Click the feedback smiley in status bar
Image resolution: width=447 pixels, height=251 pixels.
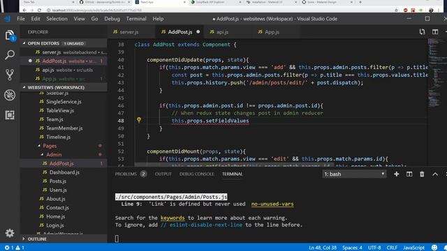(x=434, y=248)
